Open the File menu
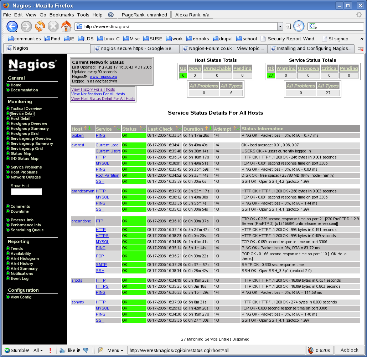 coord(7,15)
